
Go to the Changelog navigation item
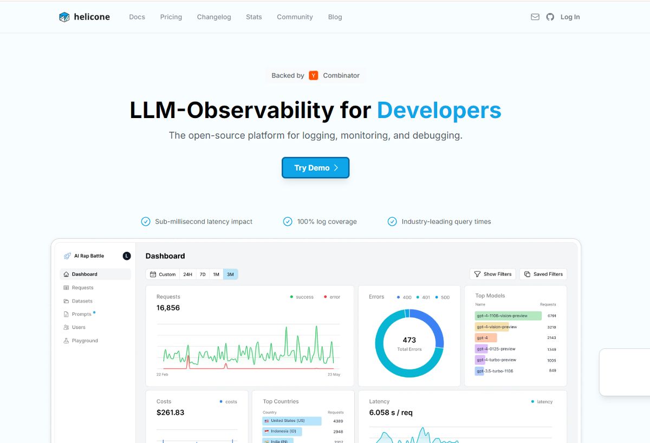(x=214, y=17)
